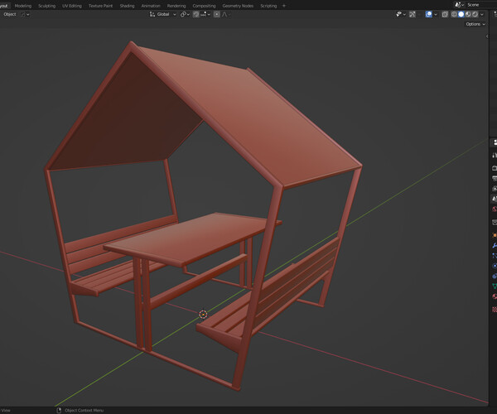Open the View Layer properties tab

495,189
